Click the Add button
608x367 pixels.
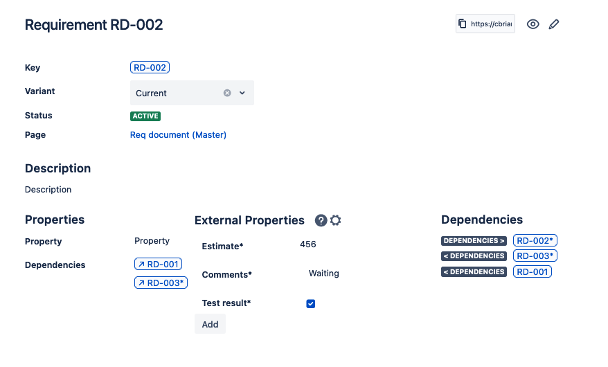coord(210,324)
